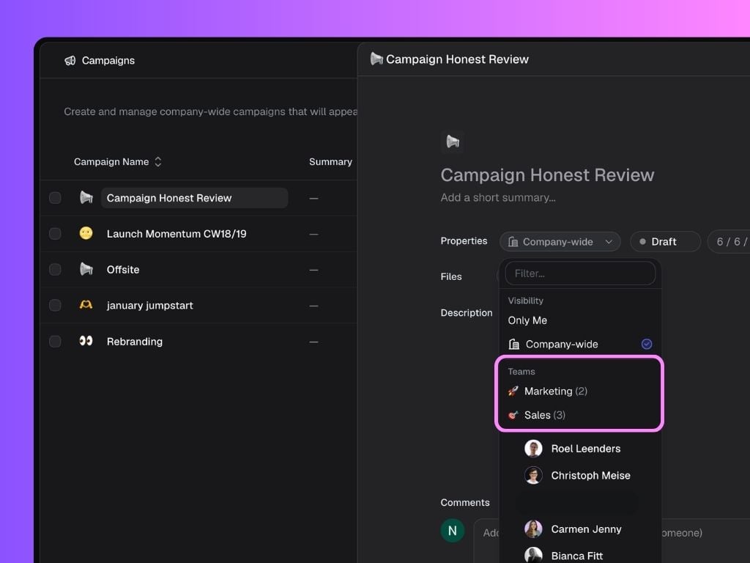Click the Properties label
This screenshot has width=750, height=563.
click(x=464, y=240)
